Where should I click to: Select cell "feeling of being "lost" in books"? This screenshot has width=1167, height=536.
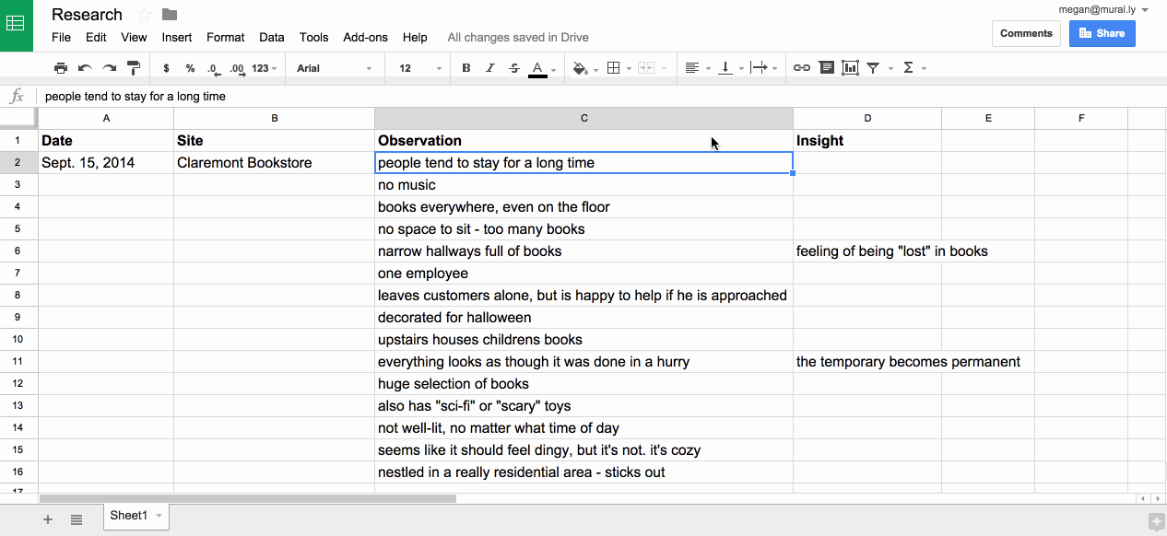[x=867, y=251]
